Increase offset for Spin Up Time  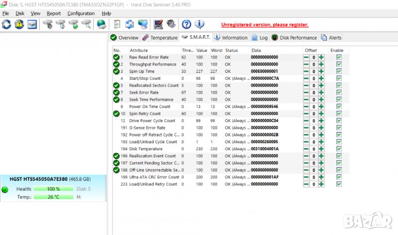point(321,71)
